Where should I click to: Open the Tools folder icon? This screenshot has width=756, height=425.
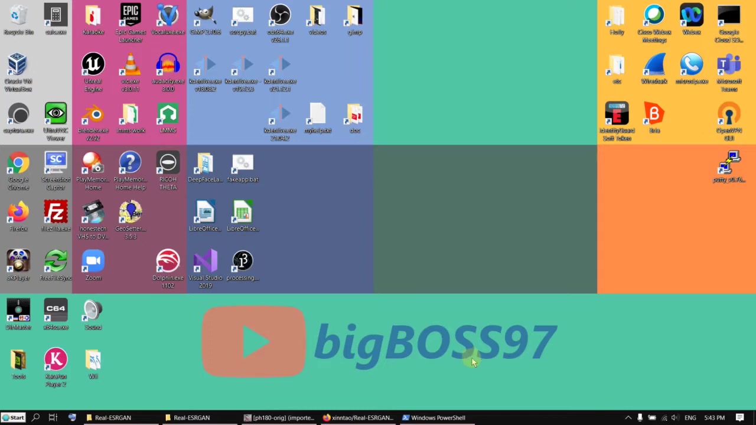click(18, 364)
